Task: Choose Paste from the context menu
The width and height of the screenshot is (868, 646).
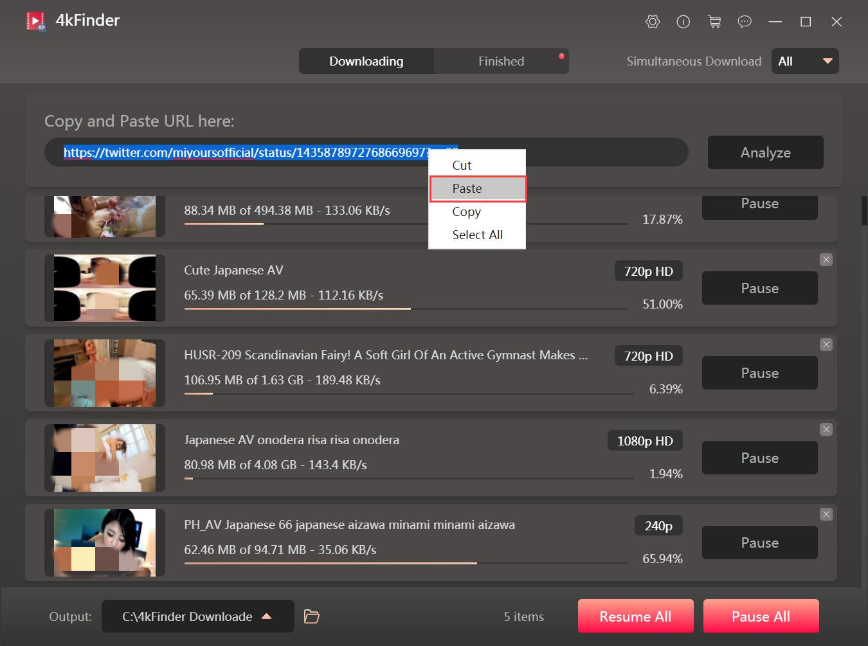Action: tap(477, 188)
